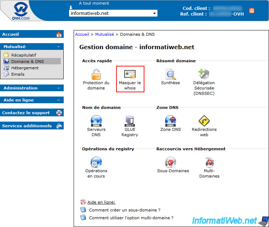Click the icon on Services additionnels
269x227 pixels.
coord(59,126)
